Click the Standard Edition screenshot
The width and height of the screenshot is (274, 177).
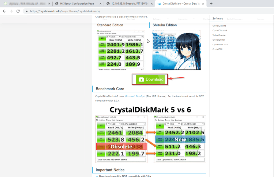121,50
